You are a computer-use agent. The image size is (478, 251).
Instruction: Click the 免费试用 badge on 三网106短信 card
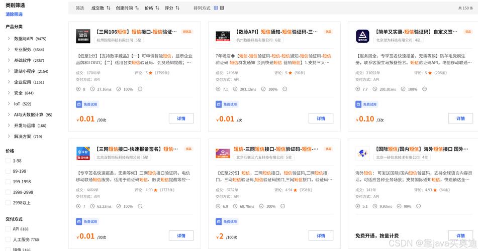click(x=87, y=104)
